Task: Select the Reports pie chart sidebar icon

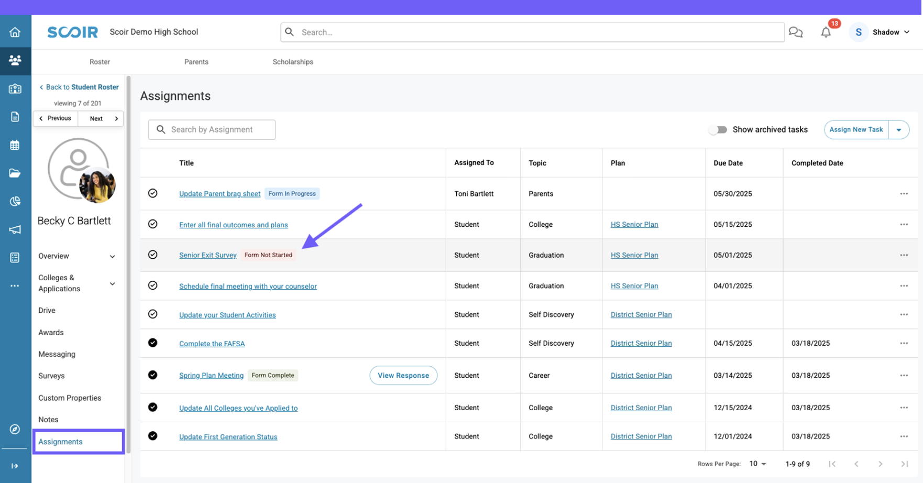Action: [x=15, y=201]
